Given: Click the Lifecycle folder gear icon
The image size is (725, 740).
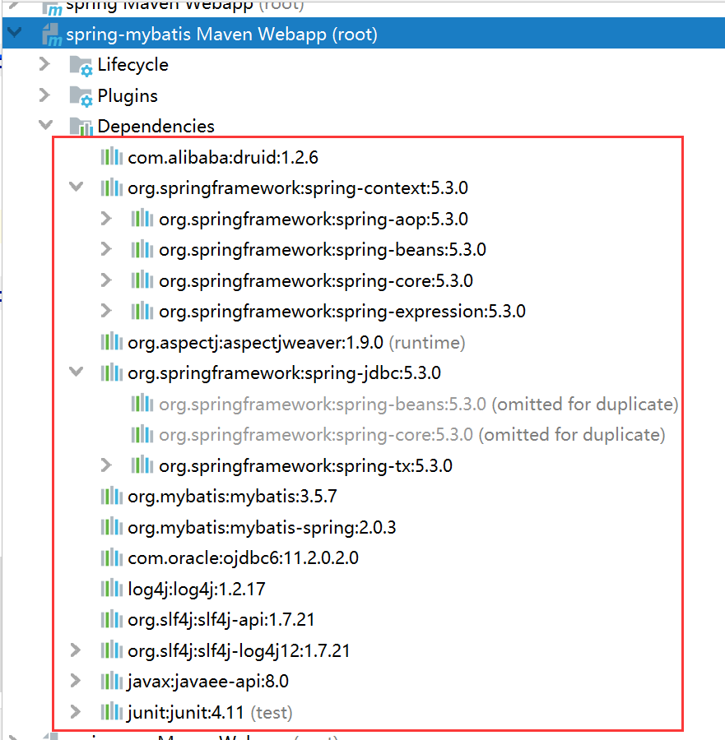Looking at the screenshot, I should [81, 66].
